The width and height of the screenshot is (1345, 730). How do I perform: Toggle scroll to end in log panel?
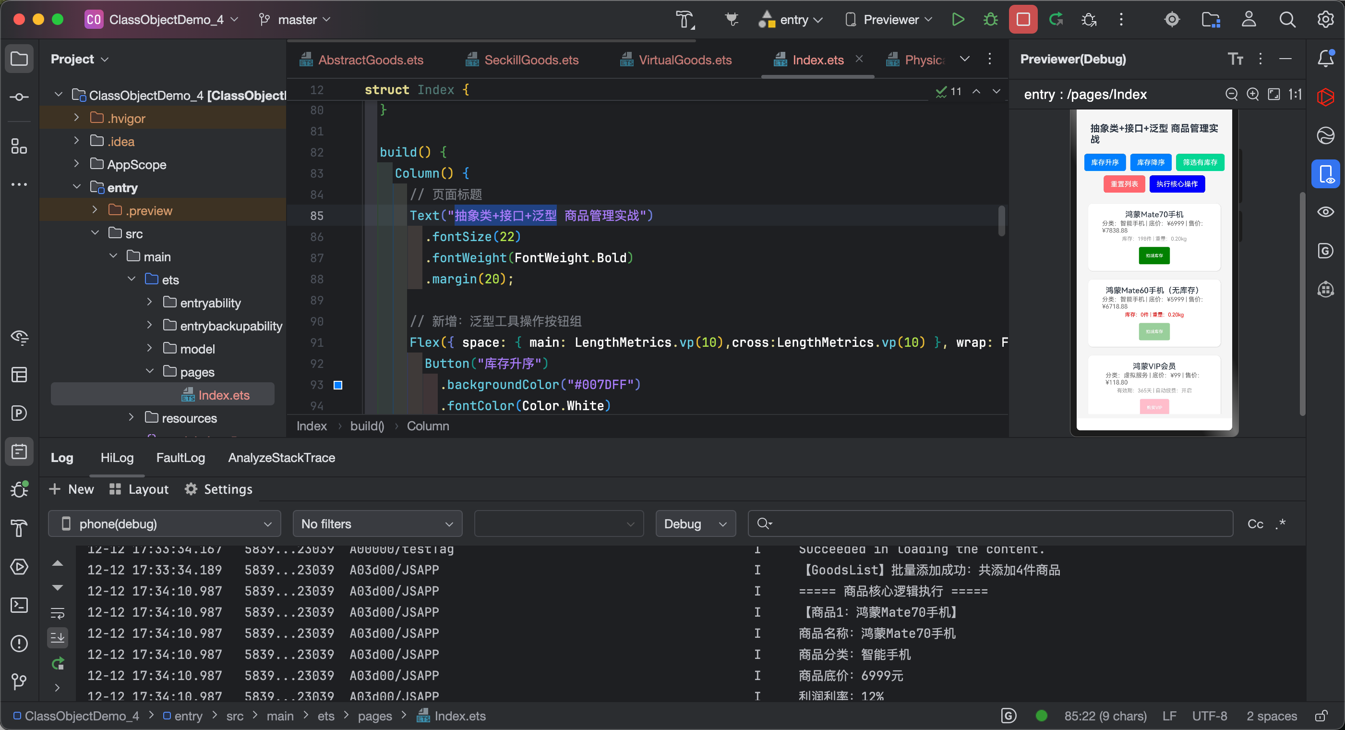click(x=58, y=637)
